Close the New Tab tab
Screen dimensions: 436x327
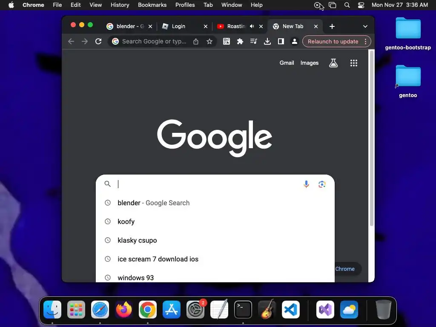[x=316, y=26]
